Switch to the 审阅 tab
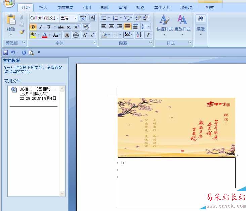Image resolution: width=246 pixels, height=211 pixels. (x=123, y=7)
